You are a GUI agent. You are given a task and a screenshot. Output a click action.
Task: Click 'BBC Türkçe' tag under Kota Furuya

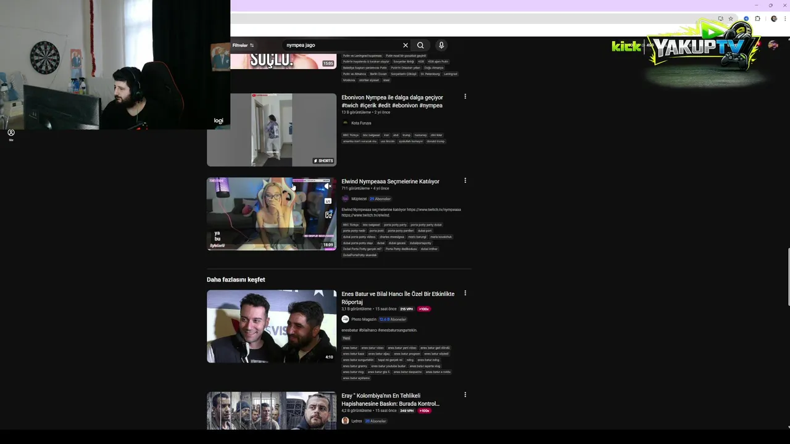tap(351, 135)
